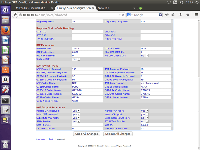Click the page vertical scrollbar thumb
Viewport: 200px width, 150px height.
pos(199,112)
